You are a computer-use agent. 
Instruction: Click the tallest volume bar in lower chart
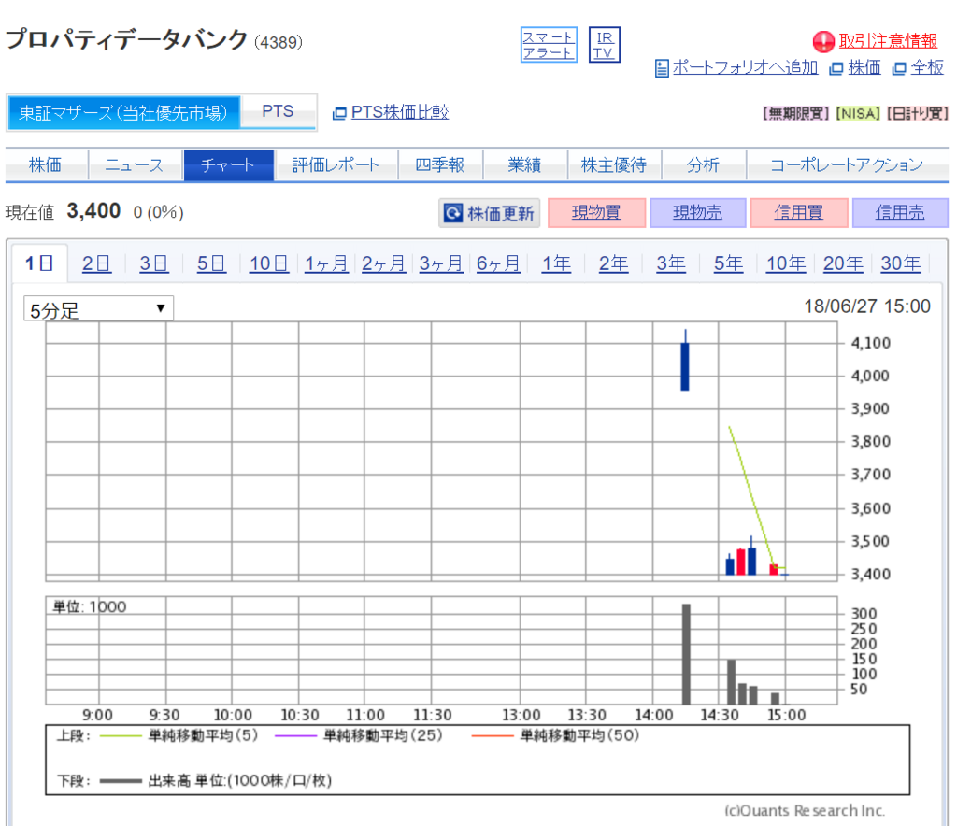686,654
